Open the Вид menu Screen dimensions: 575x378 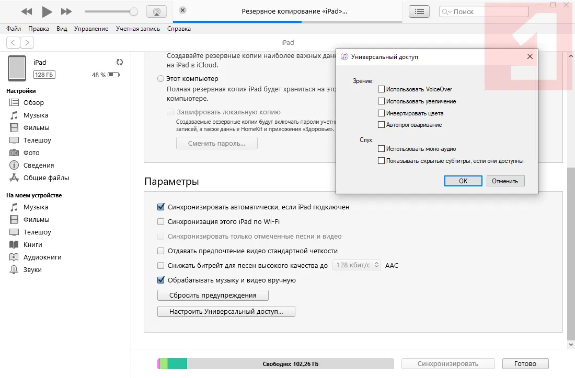62,29
